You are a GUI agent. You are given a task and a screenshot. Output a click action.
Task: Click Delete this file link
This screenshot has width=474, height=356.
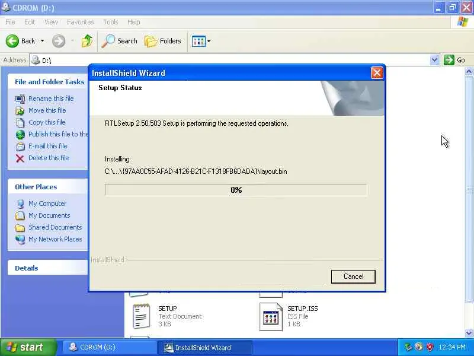pyautogui.click(x=49, y=158)
